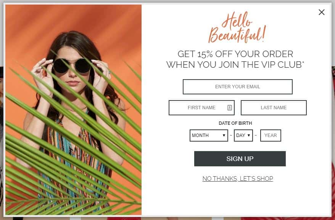Screen dimensions: 335x220
Task: Expand Month using its down arrow
Action: [224, 136]
